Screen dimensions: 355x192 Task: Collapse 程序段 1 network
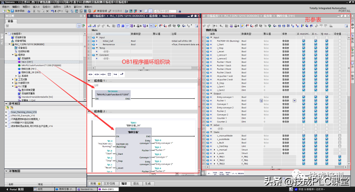[89, 81]
